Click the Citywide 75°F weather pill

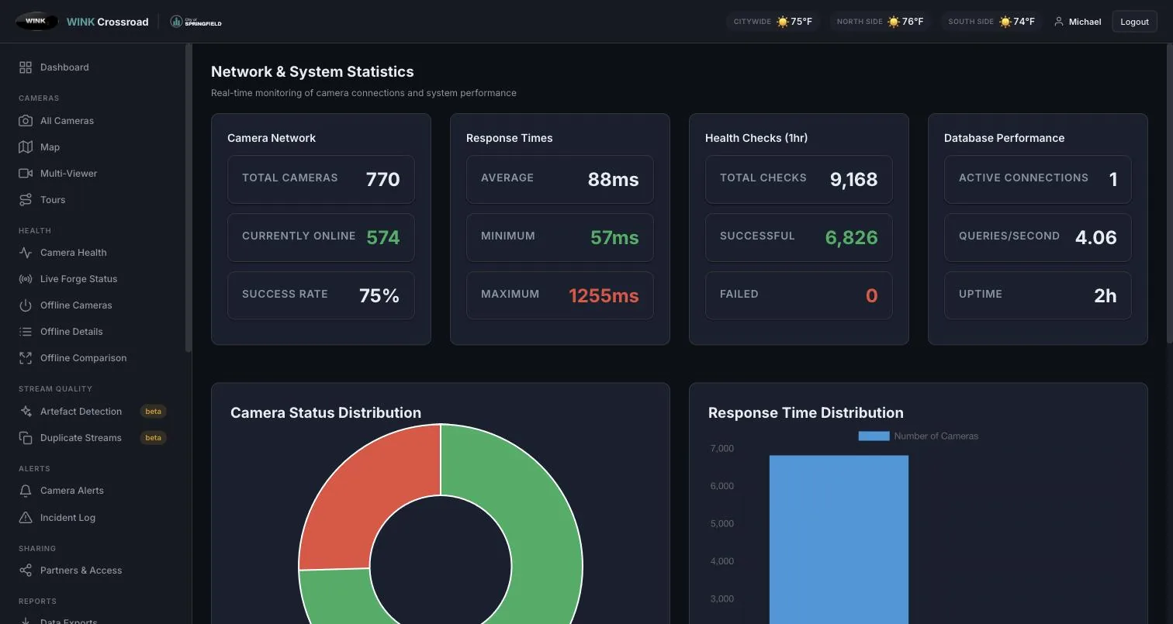(773, 22)
